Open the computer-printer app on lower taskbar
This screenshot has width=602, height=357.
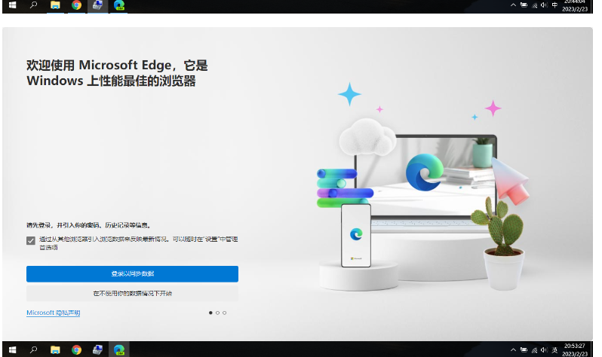click(97, 349)
